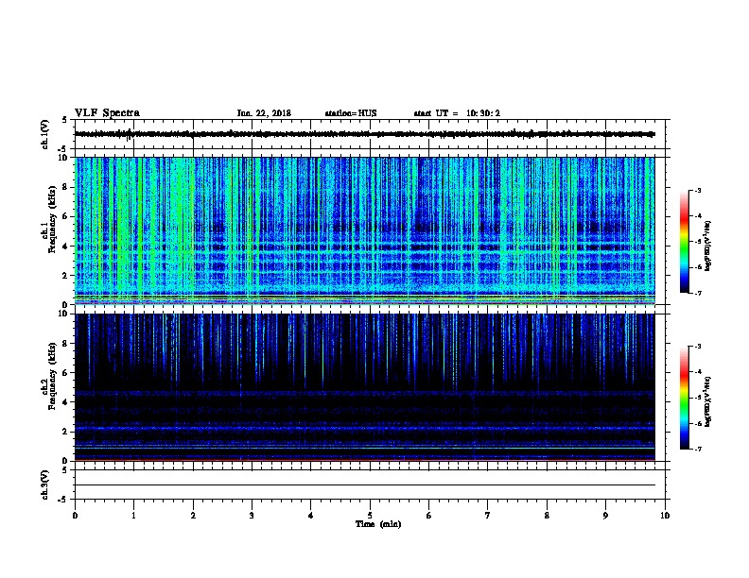The width and height of the screenshot is (749, 578).
Task: Click the "6" tick on the time axis
Action: coord(429,516)
